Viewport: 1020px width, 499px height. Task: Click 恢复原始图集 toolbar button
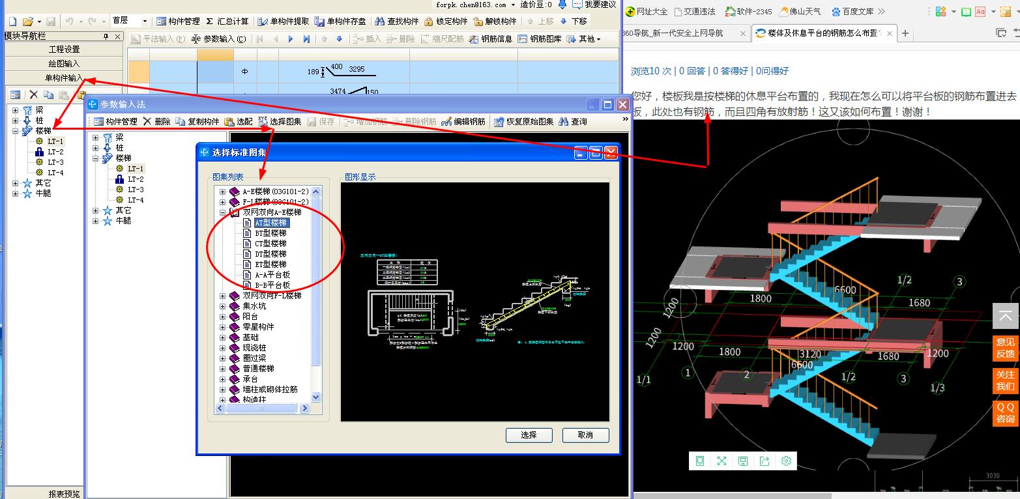pyautogui.click(x=523, y=122)
